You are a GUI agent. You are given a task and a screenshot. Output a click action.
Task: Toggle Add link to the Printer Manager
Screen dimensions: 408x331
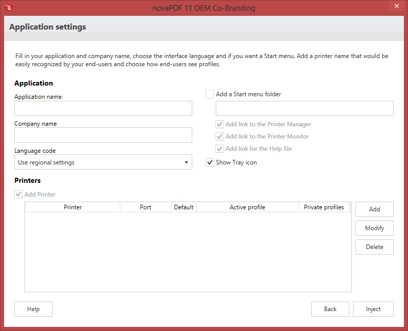pyautogui.click(x=220, y=124)
